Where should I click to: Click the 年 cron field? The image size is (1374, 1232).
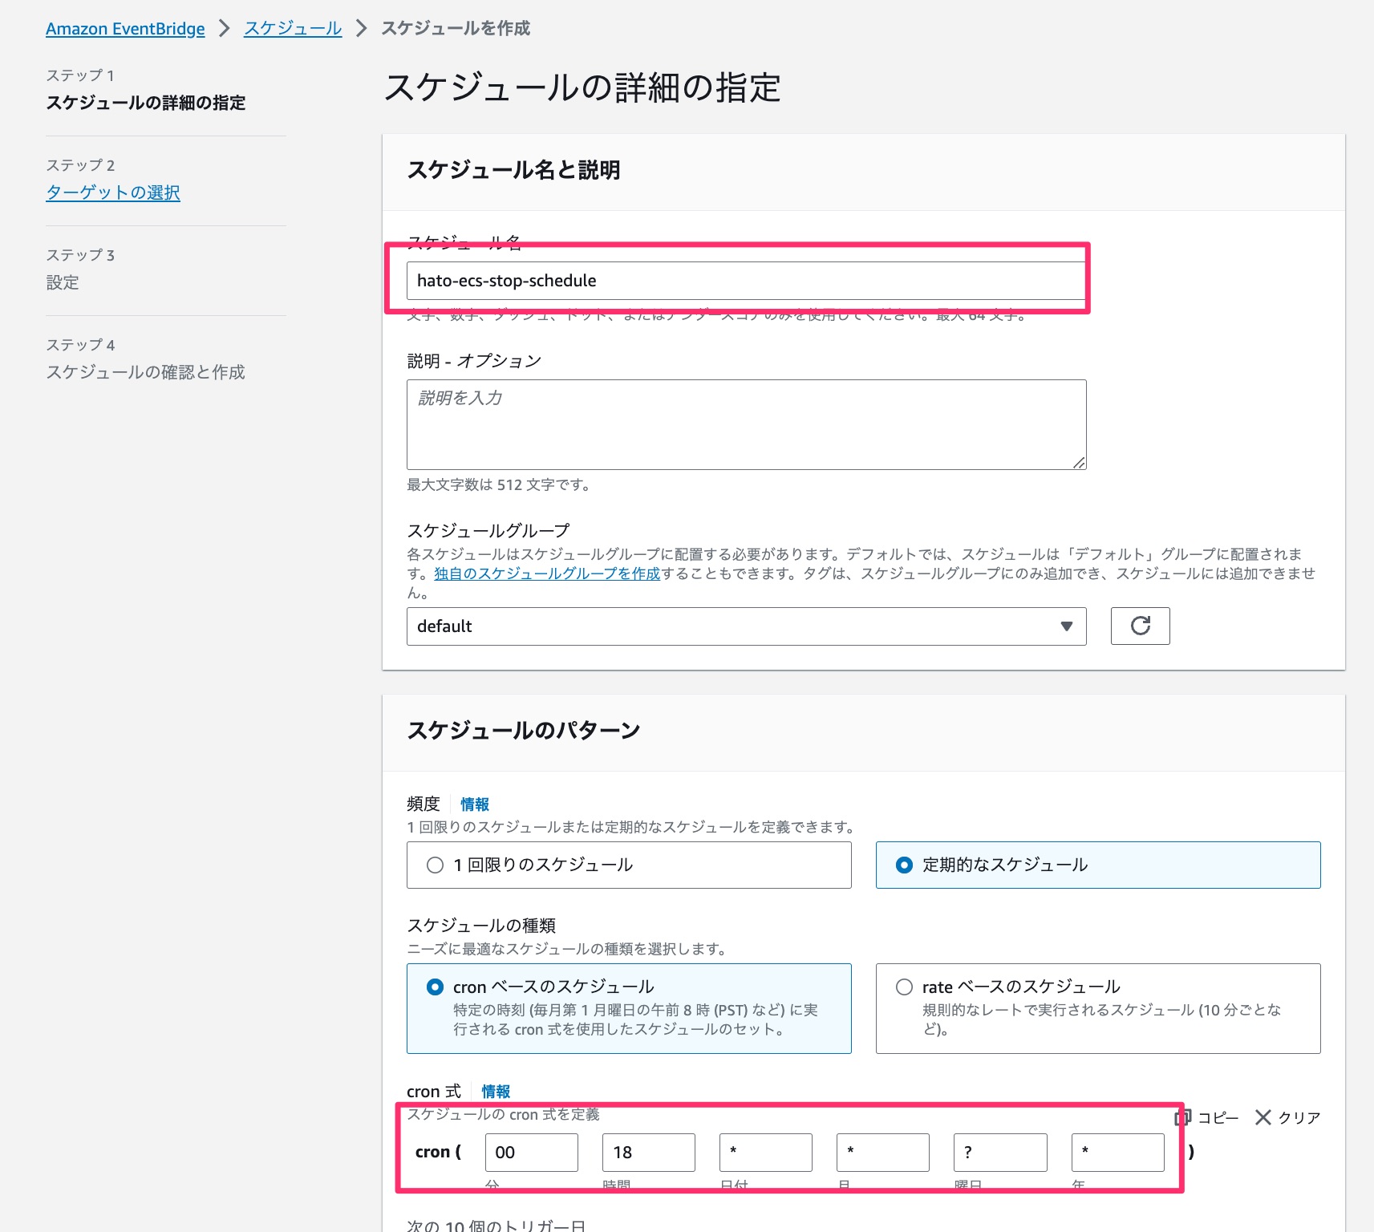pos(1117,1152)
